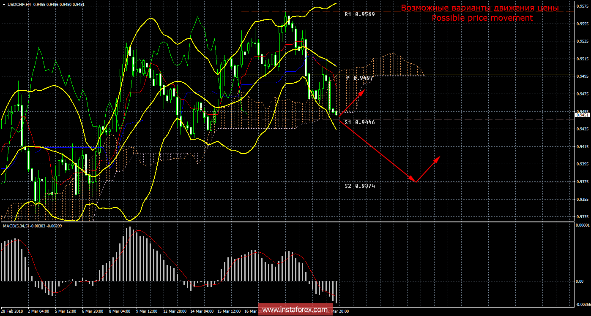This screenshot has width=591, height=316.
Task: Click the 12 Mar 20:00 time label
Action: [x=174, y=311]
